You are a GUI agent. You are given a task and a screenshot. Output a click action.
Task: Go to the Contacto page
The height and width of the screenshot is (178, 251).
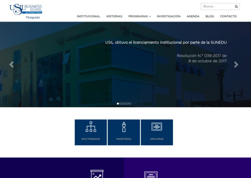tap(228, 16)
